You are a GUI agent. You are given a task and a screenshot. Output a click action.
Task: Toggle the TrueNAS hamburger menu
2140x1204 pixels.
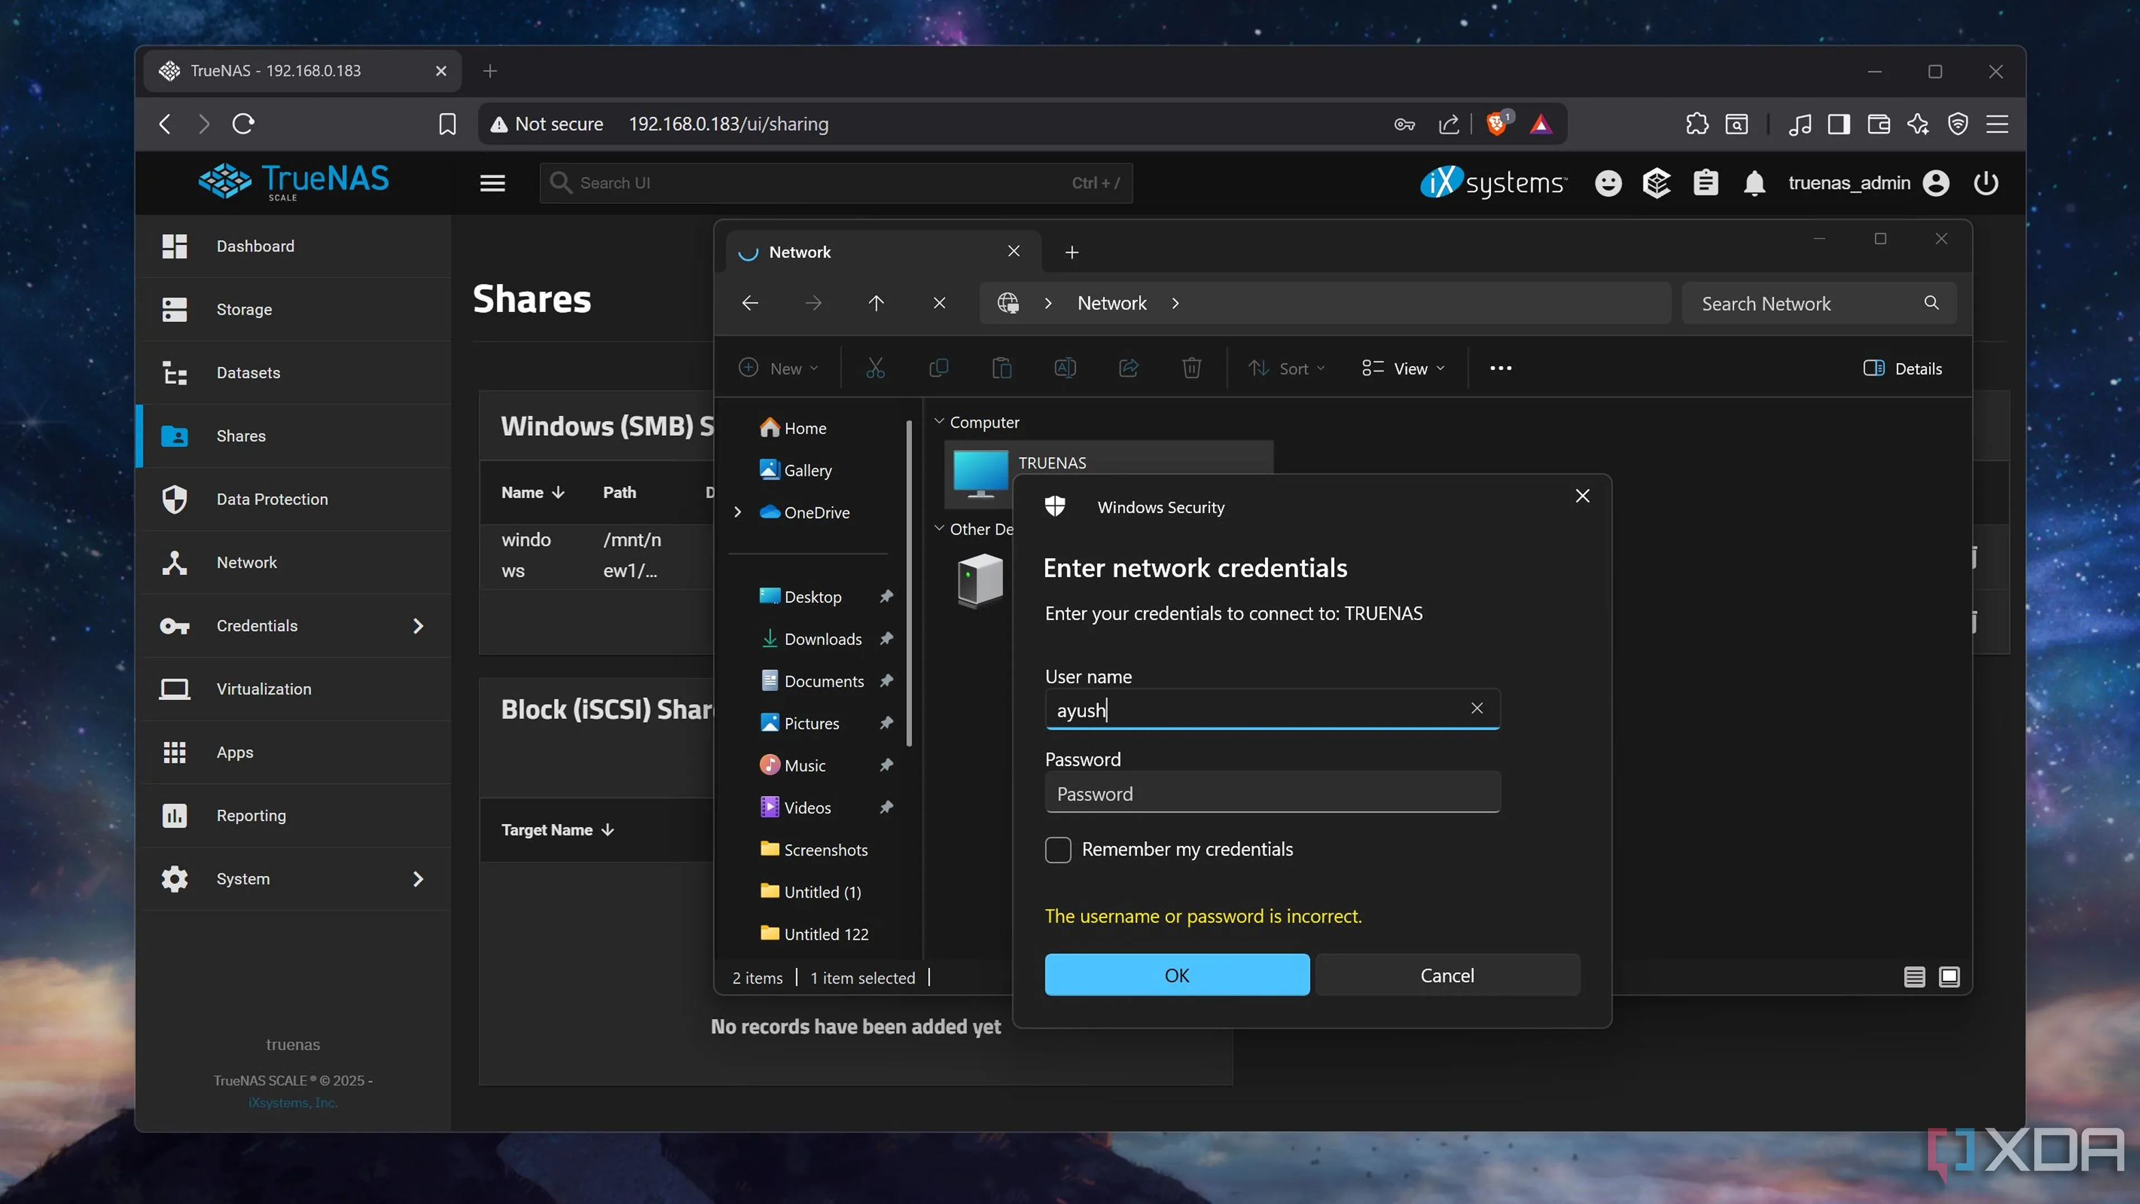pyautogui.click(x=492, y=183)
